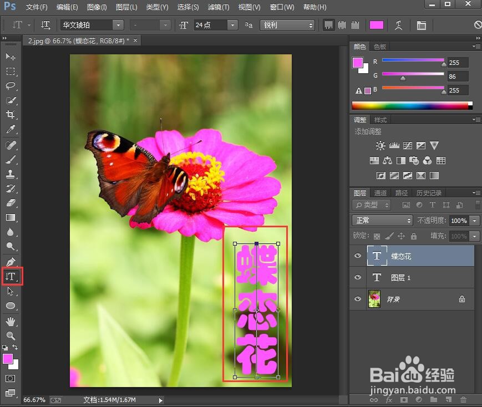
Task: Select the Dodge tool
Action: point(11,246)
